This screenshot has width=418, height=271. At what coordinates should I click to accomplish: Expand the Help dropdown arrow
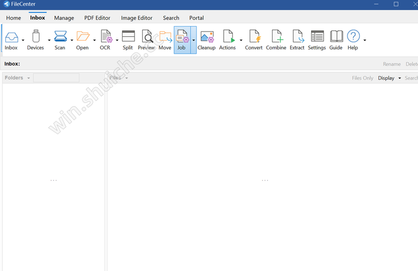coord(365,40)
